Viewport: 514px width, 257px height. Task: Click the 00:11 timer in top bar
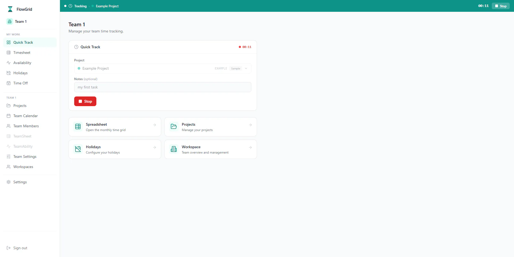483,6
